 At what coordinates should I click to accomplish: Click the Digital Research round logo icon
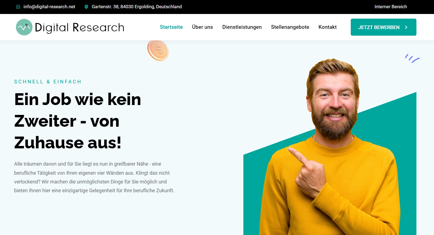(x=24, y=27)
